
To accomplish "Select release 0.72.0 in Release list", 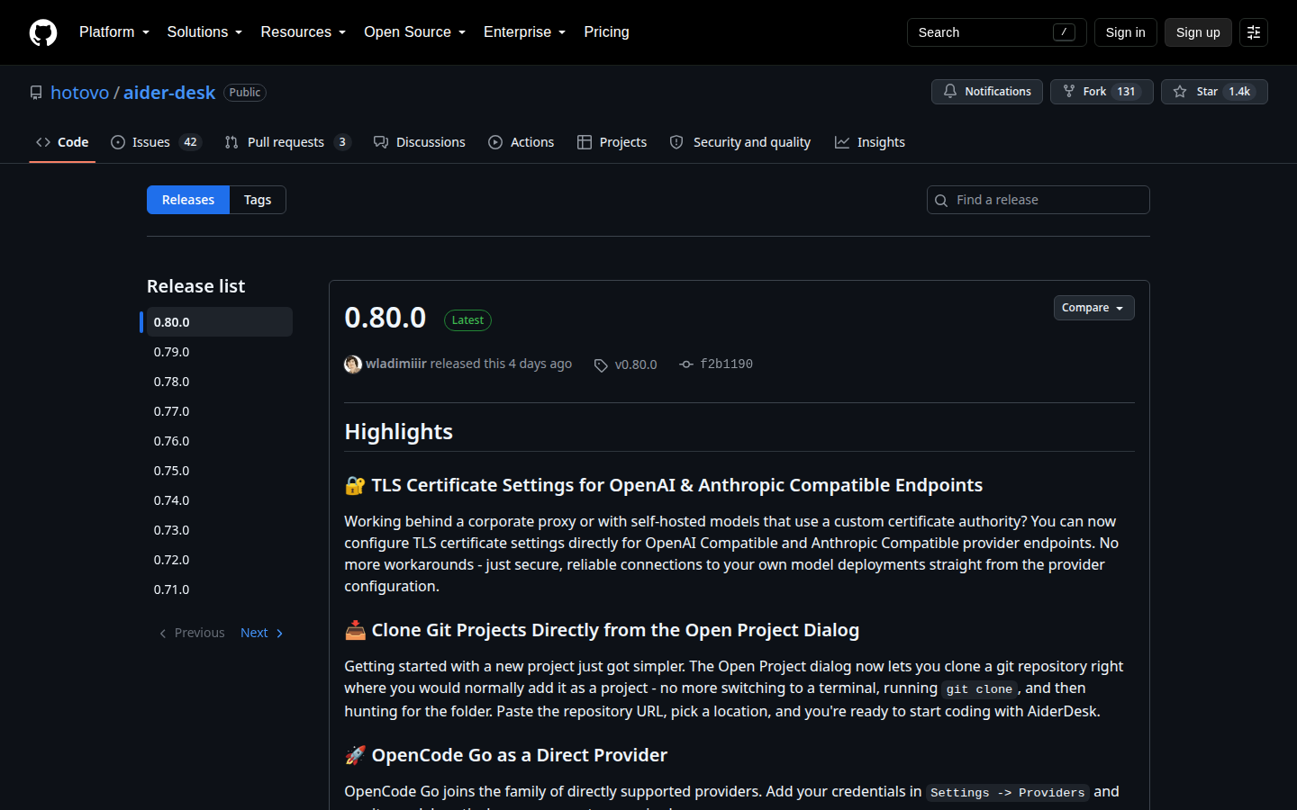I will pyautogui.click(x=219, y=560).
